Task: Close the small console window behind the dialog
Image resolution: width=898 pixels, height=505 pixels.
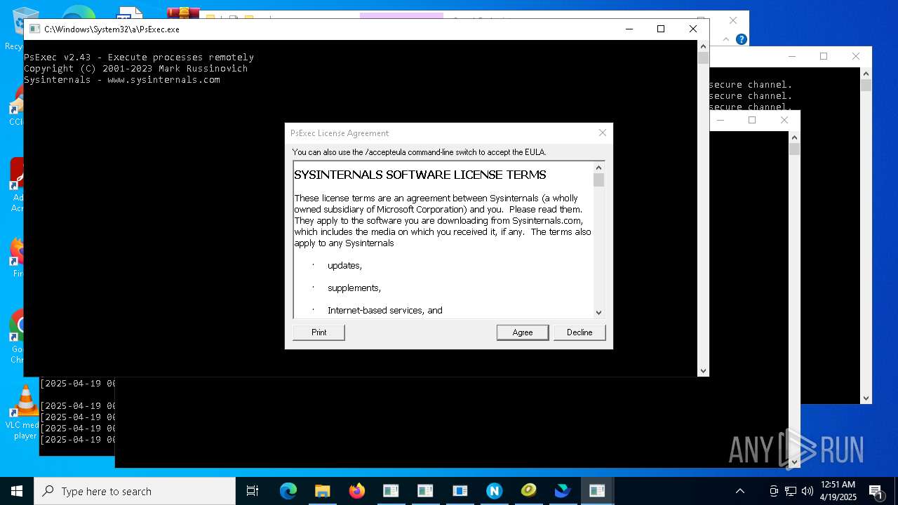Action: point(784,120)
